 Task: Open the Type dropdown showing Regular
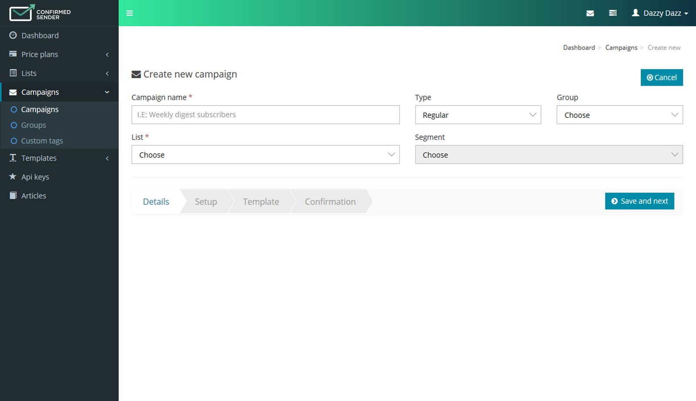tap(478, 115)
